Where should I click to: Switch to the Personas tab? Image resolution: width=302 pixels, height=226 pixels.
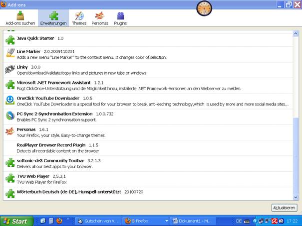pyautogui.click(x=100, y=18)
